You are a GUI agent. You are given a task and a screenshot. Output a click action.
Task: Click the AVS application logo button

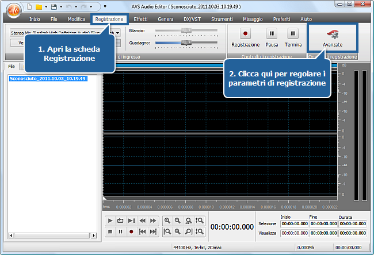point(11,10)
